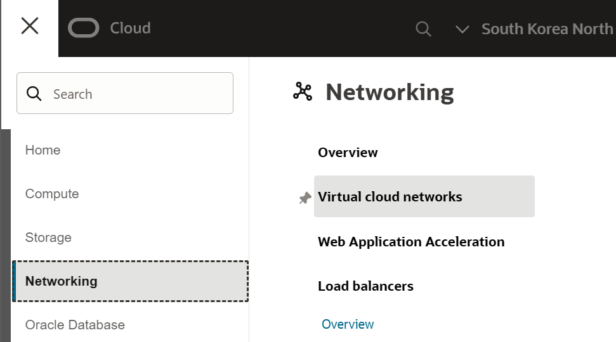This screenshot has width=616, height=342.
Task: Select the Networking menu category
Action: point(131,281)
